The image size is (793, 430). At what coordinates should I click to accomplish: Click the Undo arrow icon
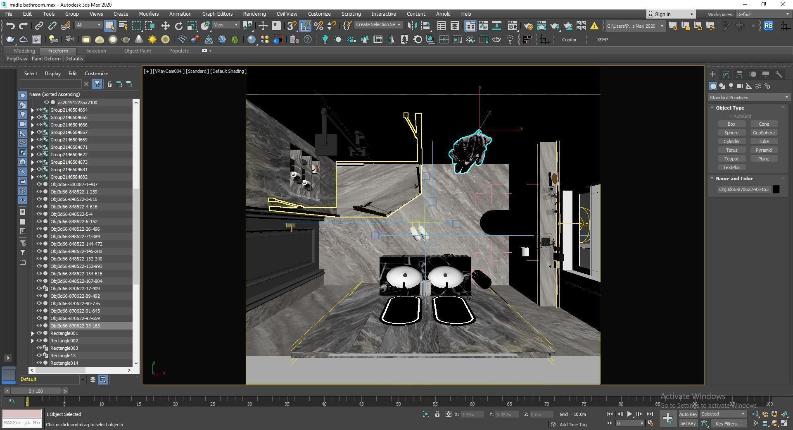10,26
